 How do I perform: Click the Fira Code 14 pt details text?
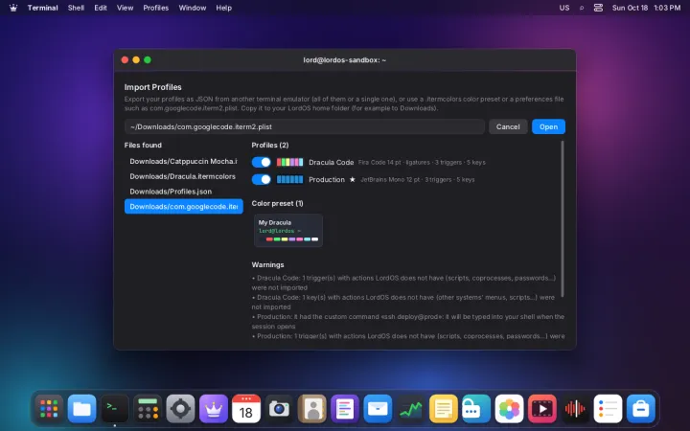pyautogui.click(x=422, y=162)
